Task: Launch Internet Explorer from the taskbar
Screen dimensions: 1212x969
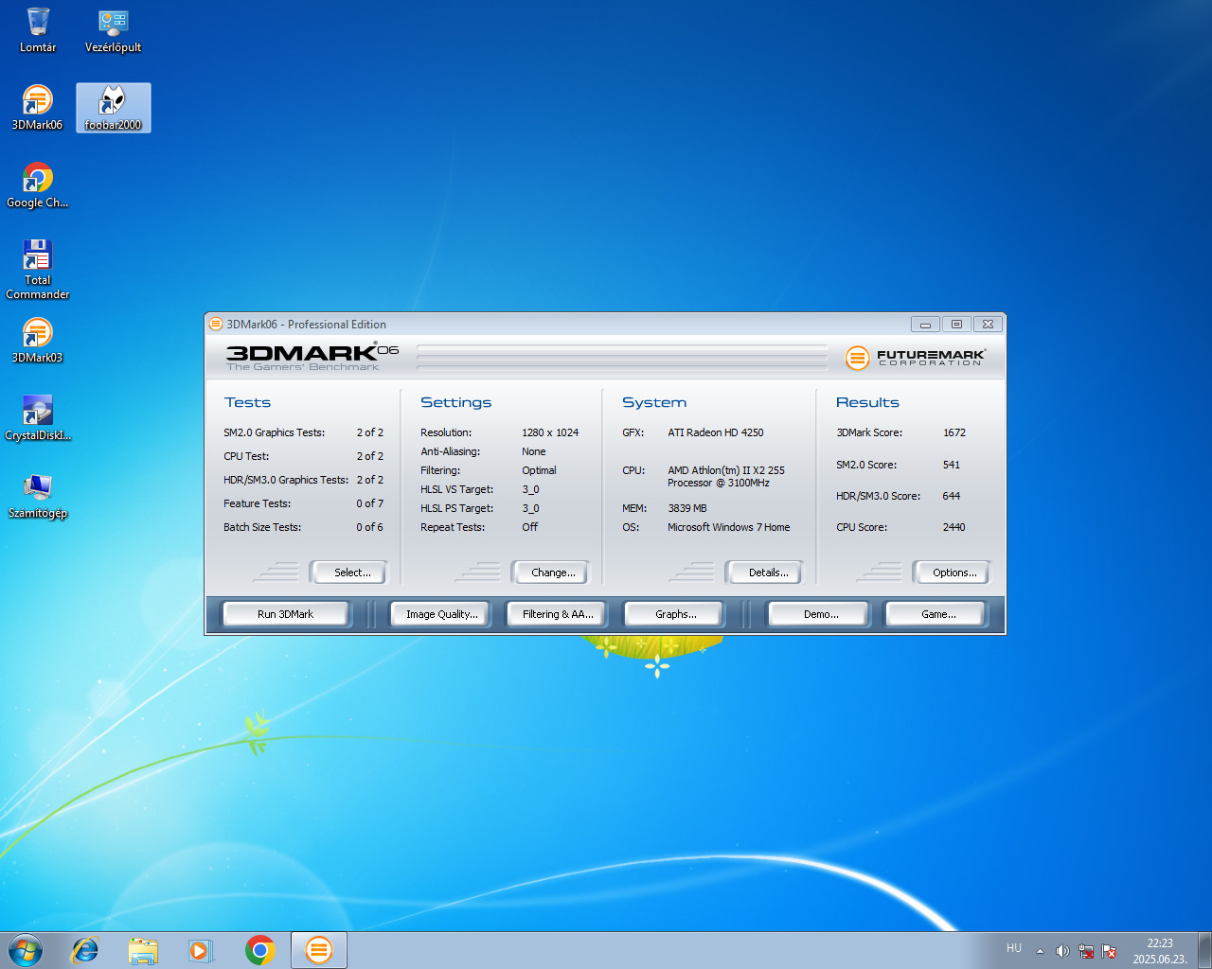Action: (x=85, y=950)
